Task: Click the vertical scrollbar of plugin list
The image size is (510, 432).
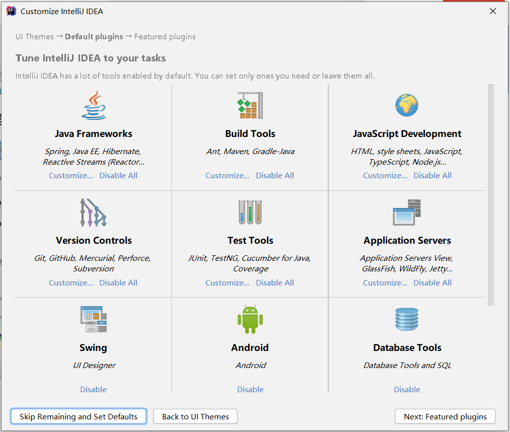Action: [x=491, y=195]
